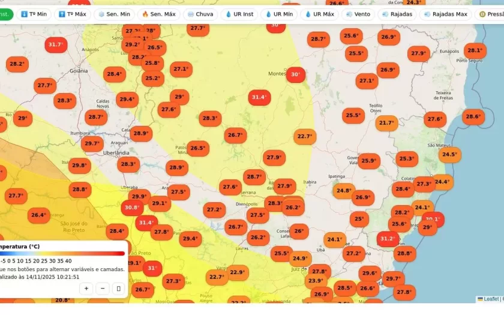The image size is (504, 315).
Task: Open the 31.2° station marker
Action: 388,238
